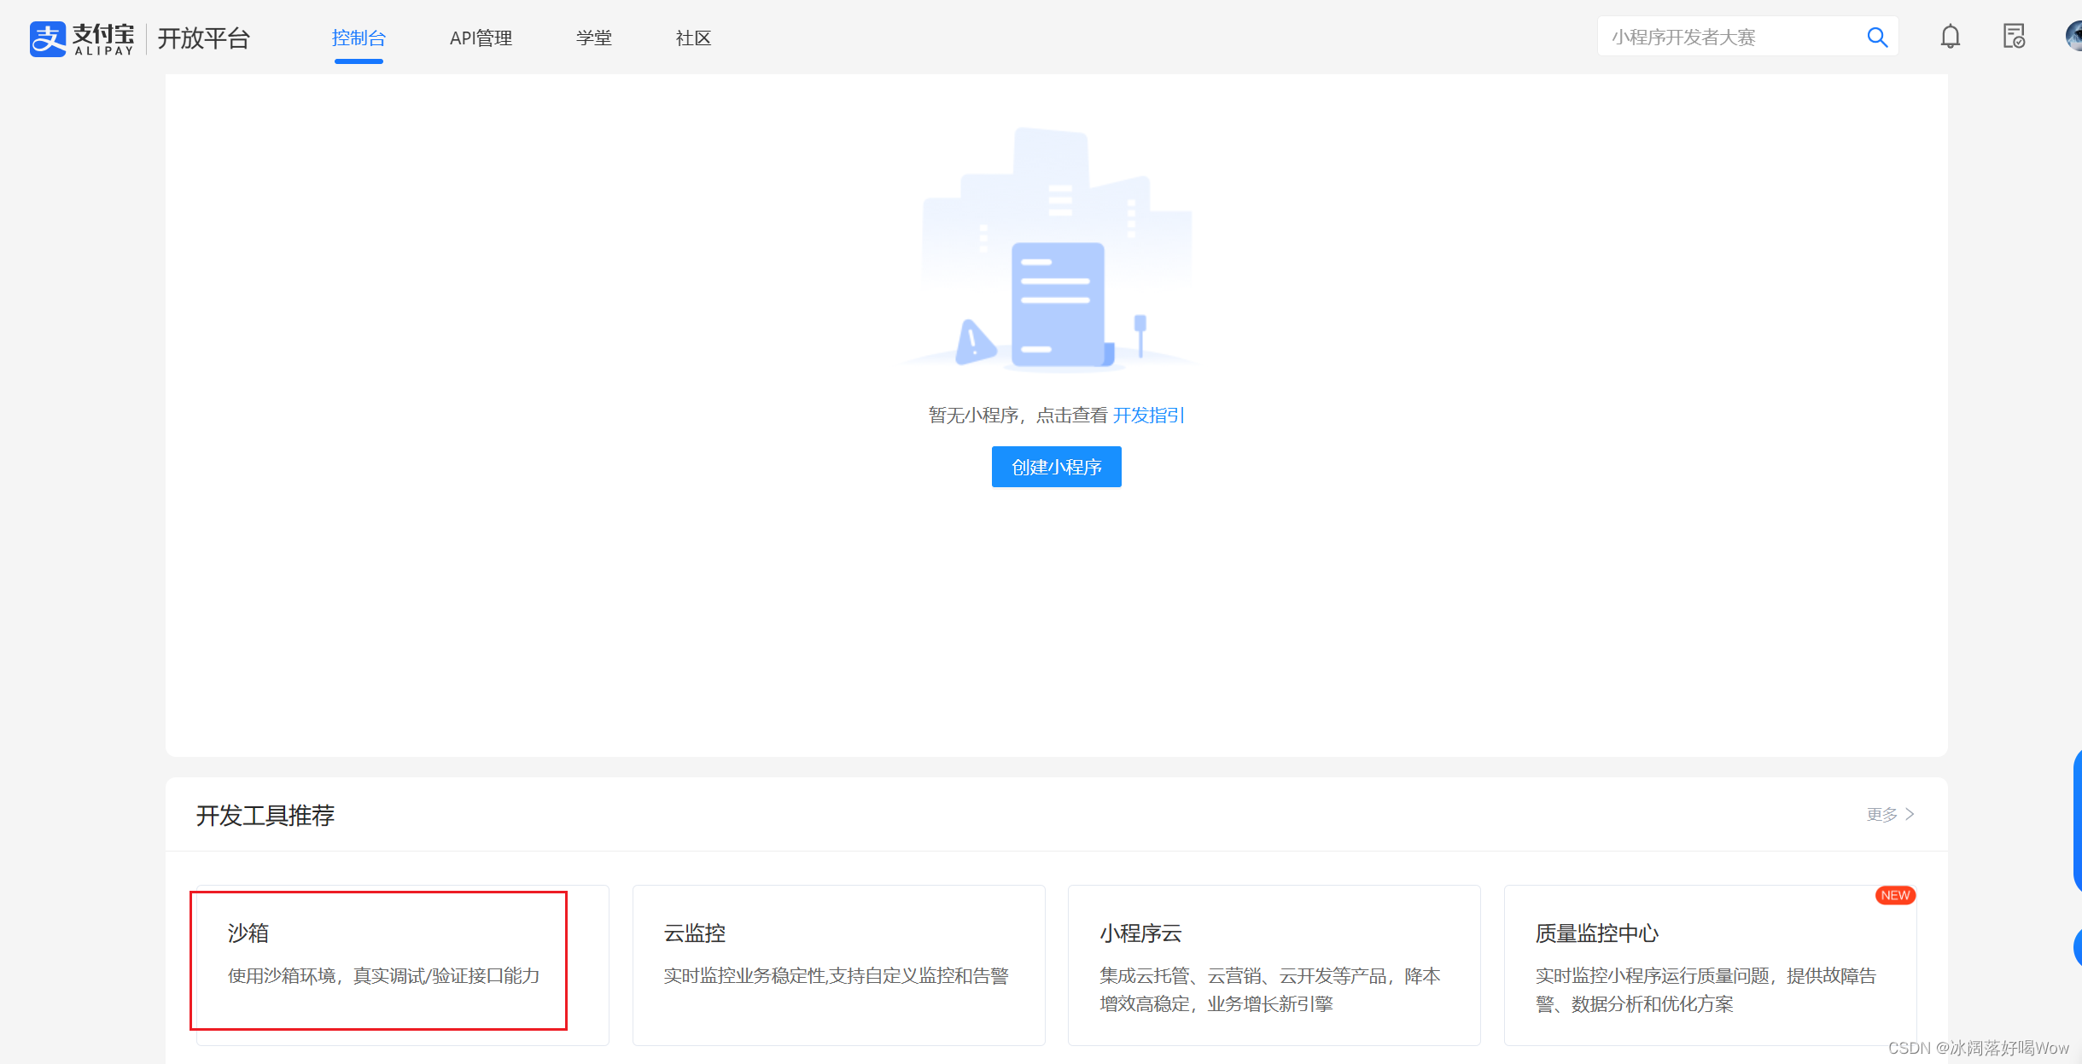The height and width of the screenshot is (1064, 2082).
Task: Open the 云监控 tool card
Action: coord(838,964)
